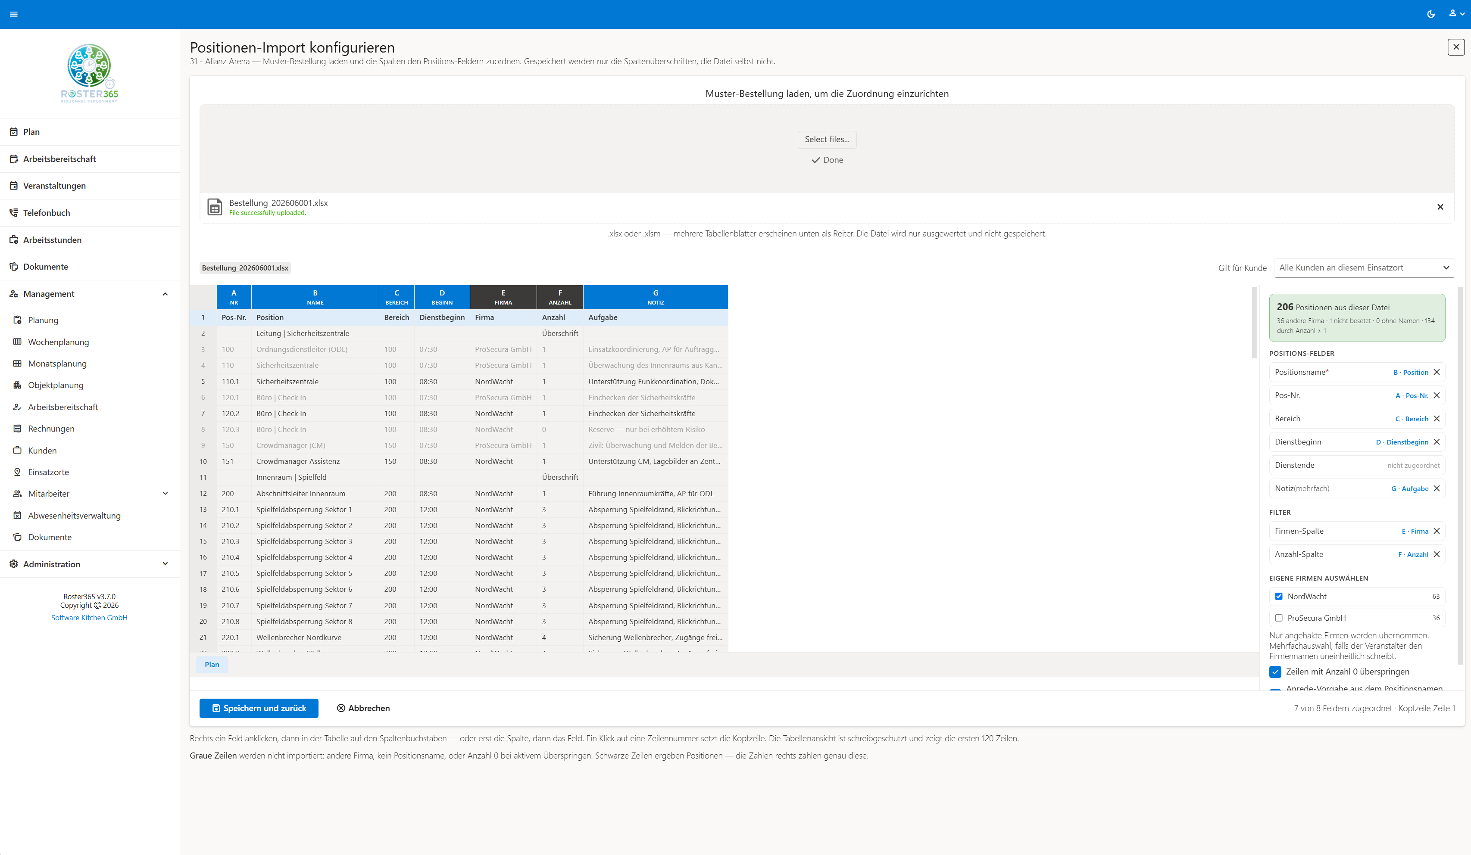This screenshot has height=855, width=1471.
Task: Select column C BEREICH header
Action: coord(397,297)
